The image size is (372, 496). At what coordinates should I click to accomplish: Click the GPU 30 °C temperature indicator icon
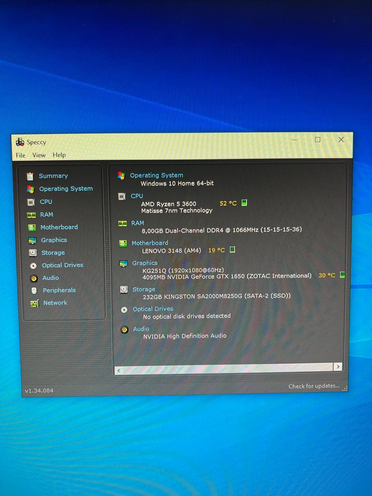click(x=343, y=275)
